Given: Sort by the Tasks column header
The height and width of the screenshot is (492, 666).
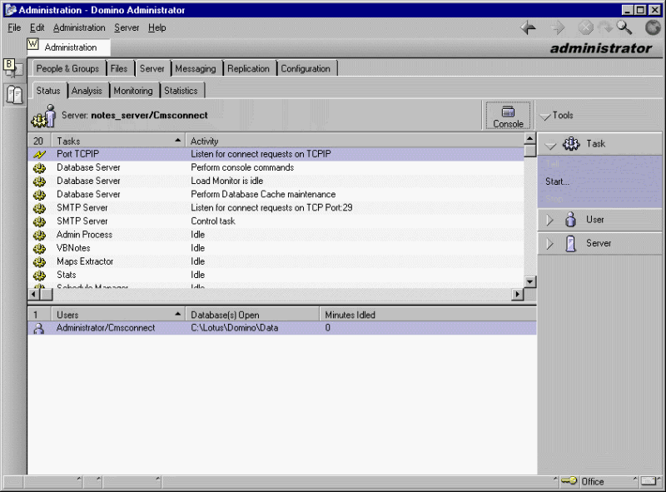Looking at the screenshot, I should (x=118, y=141).
